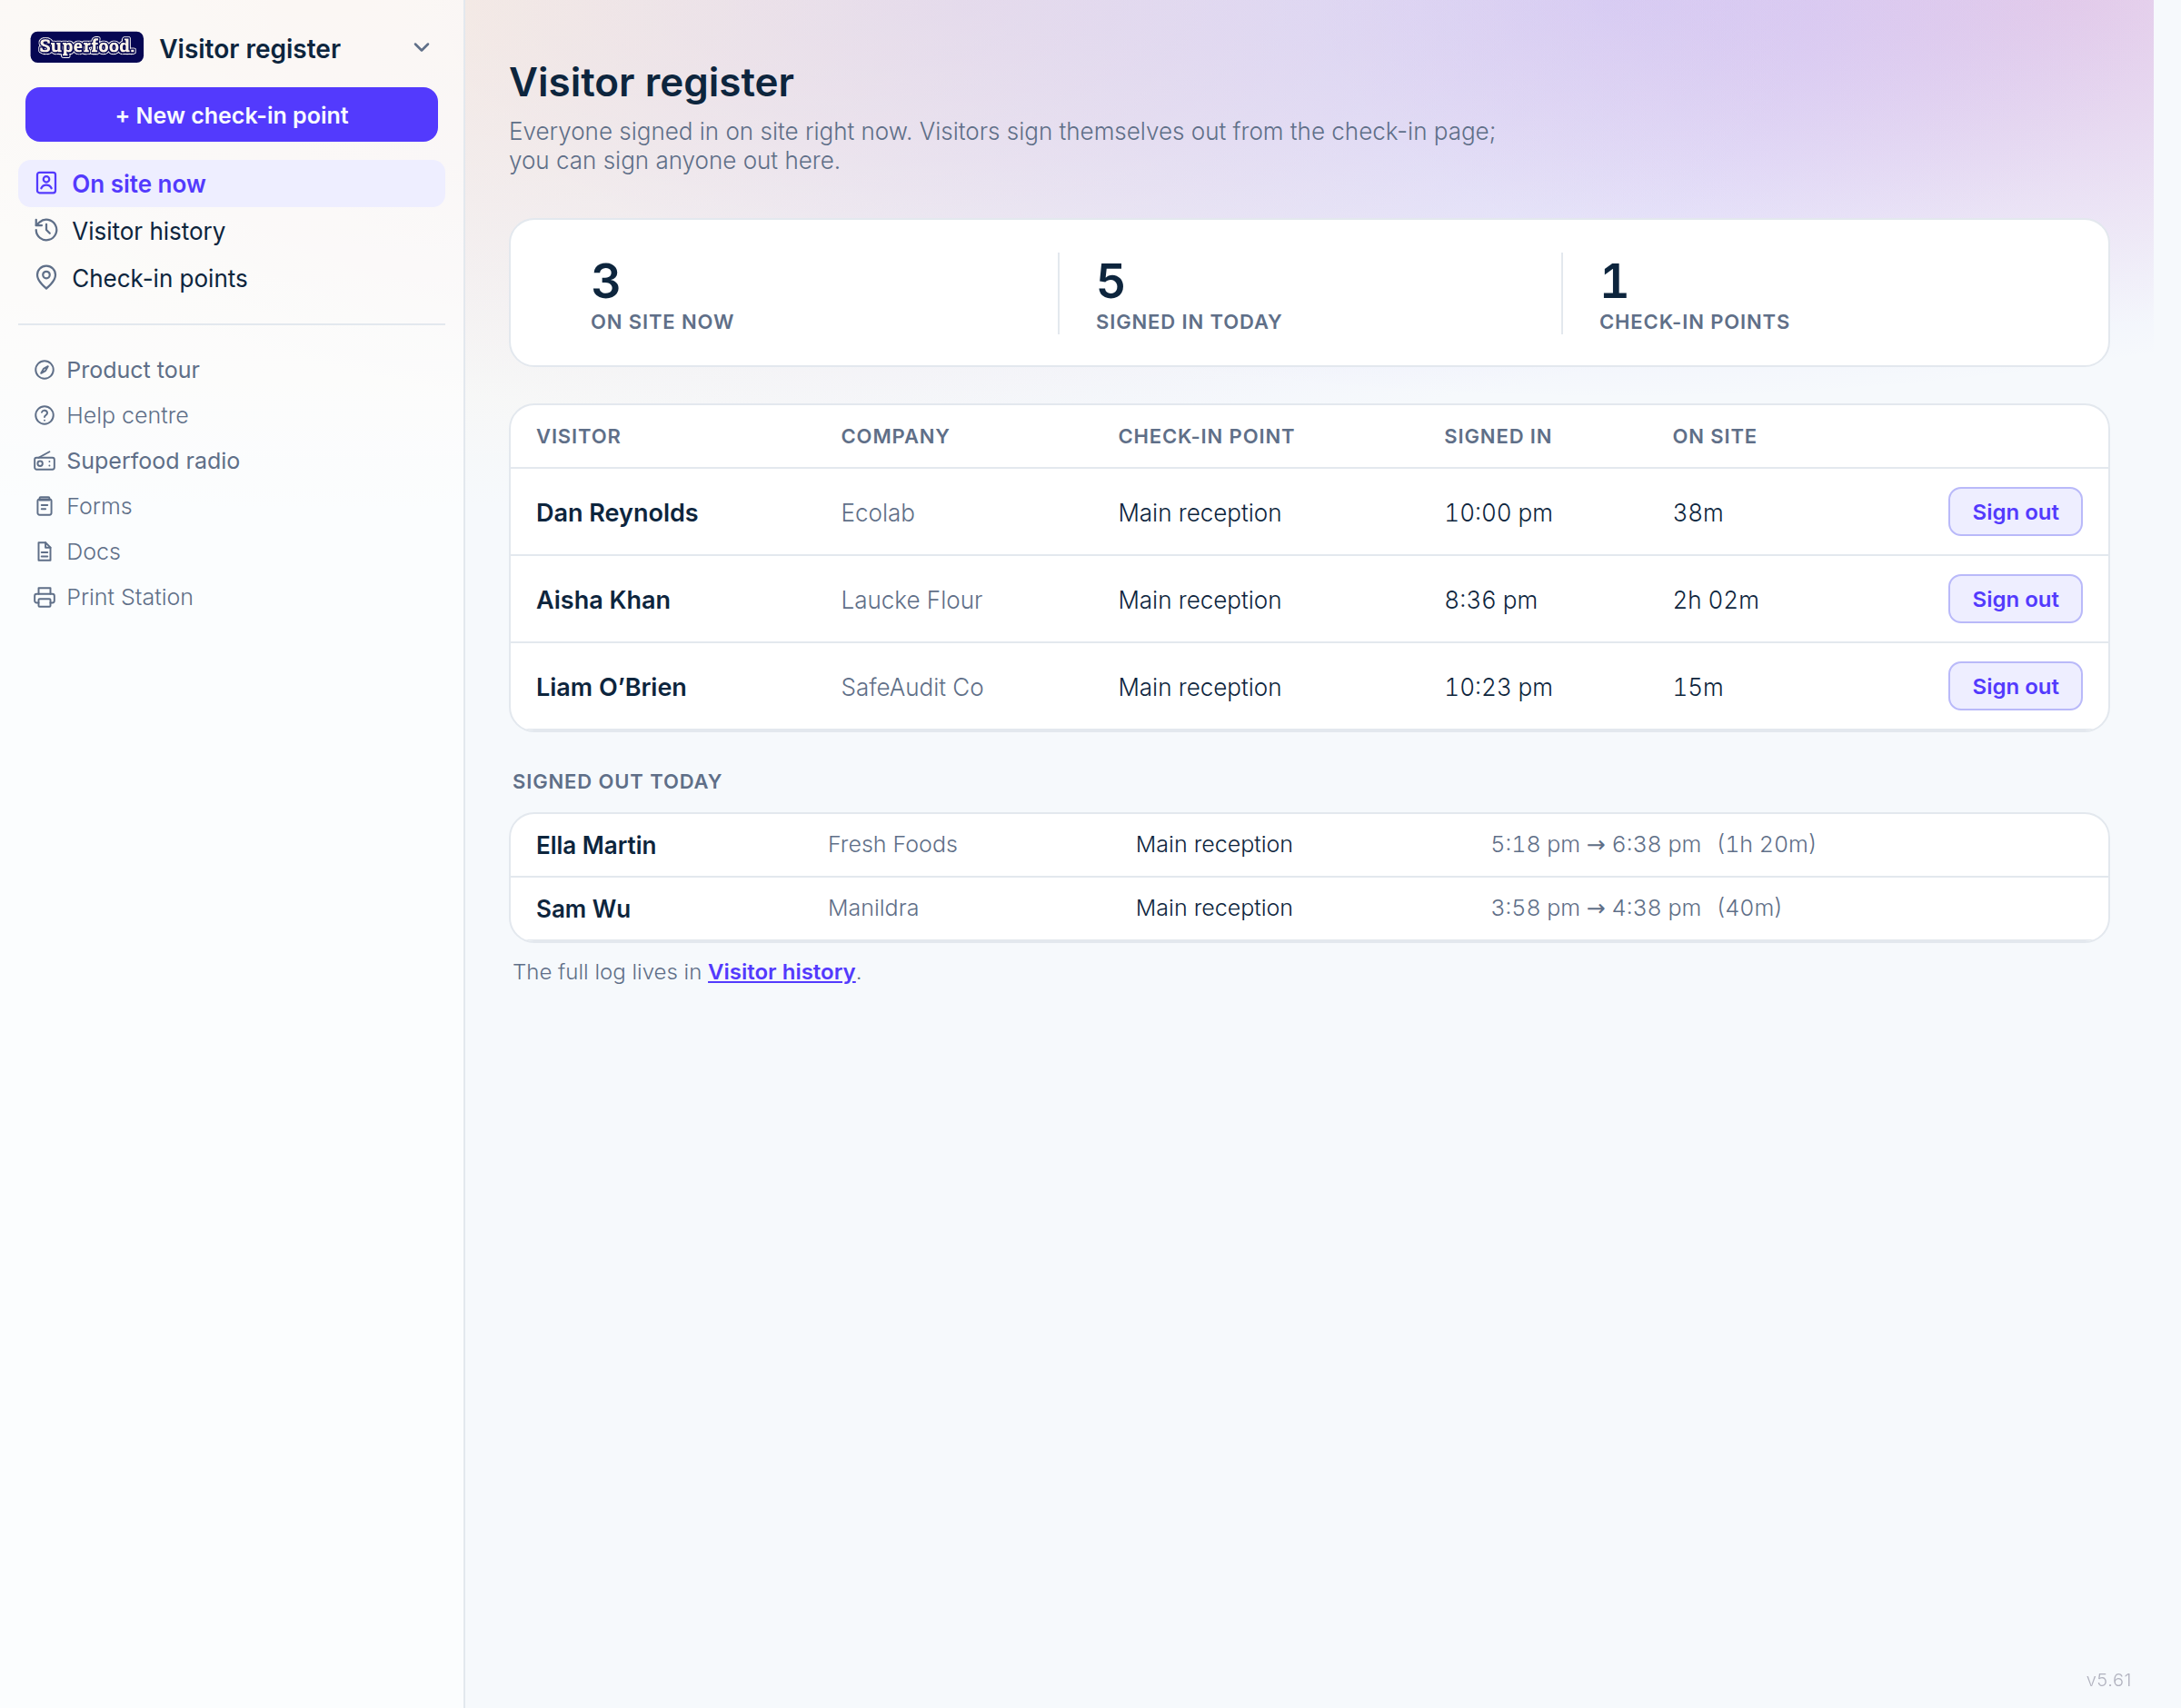Click the Product tour compass icon
This screenshot has width=2181, height=1708.
coord(44,370)
